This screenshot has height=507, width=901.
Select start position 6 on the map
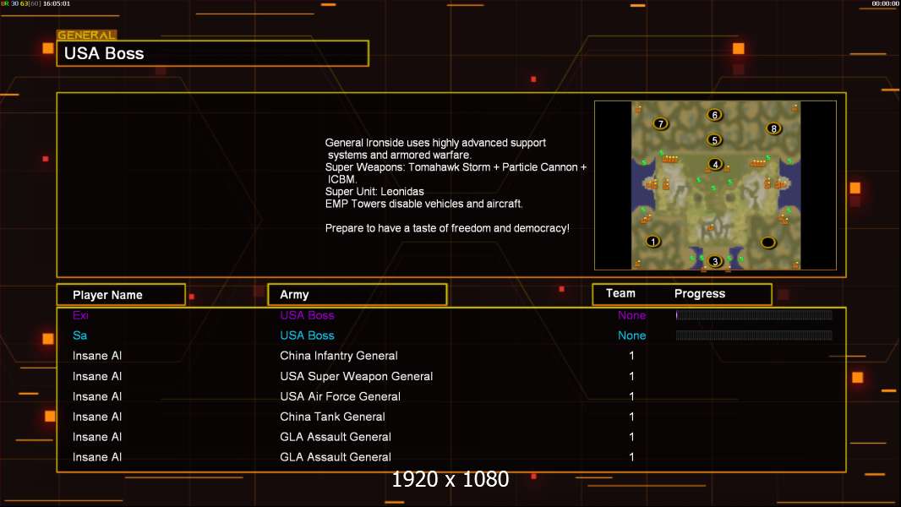(714, 115)
